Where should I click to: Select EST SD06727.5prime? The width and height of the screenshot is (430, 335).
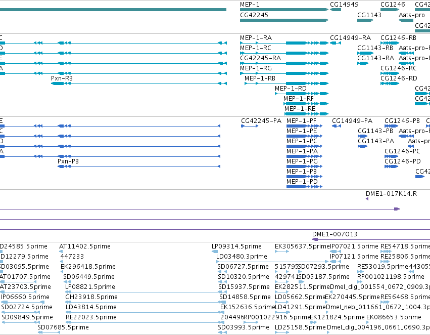222,272
